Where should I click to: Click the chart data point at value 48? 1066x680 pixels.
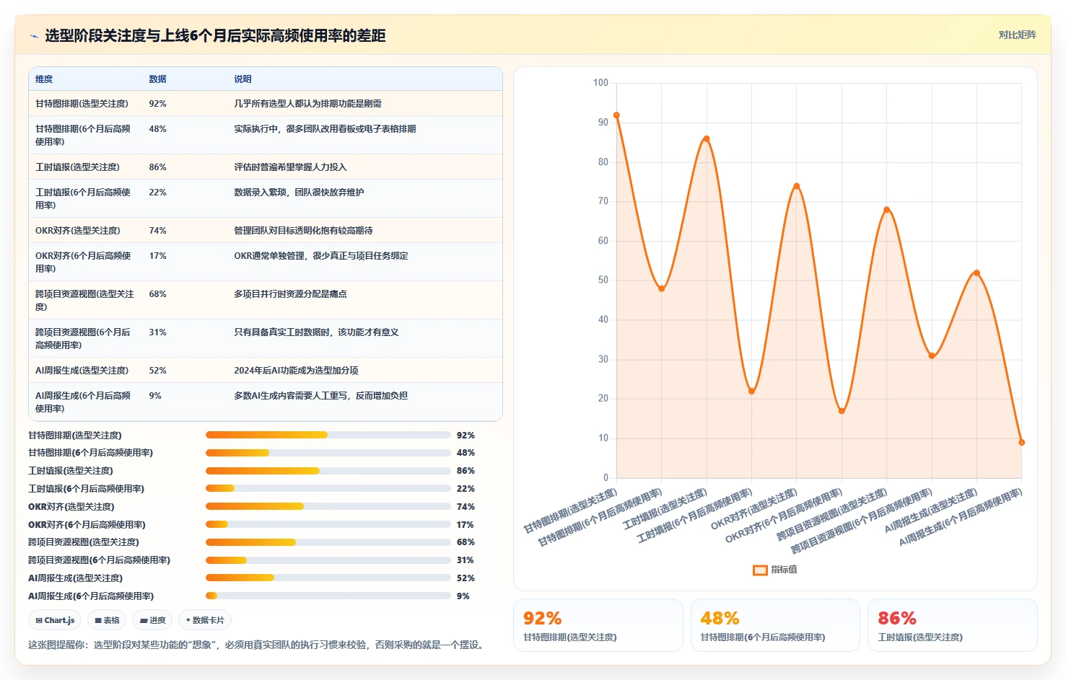pos(661,288)
